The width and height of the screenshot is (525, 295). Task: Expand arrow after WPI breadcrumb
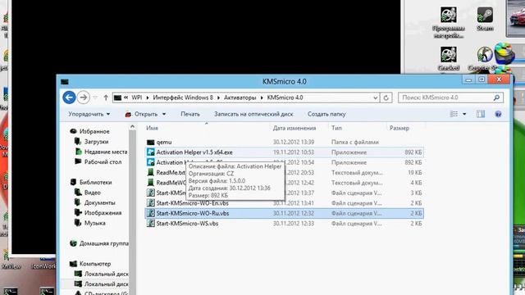point(148,98)
